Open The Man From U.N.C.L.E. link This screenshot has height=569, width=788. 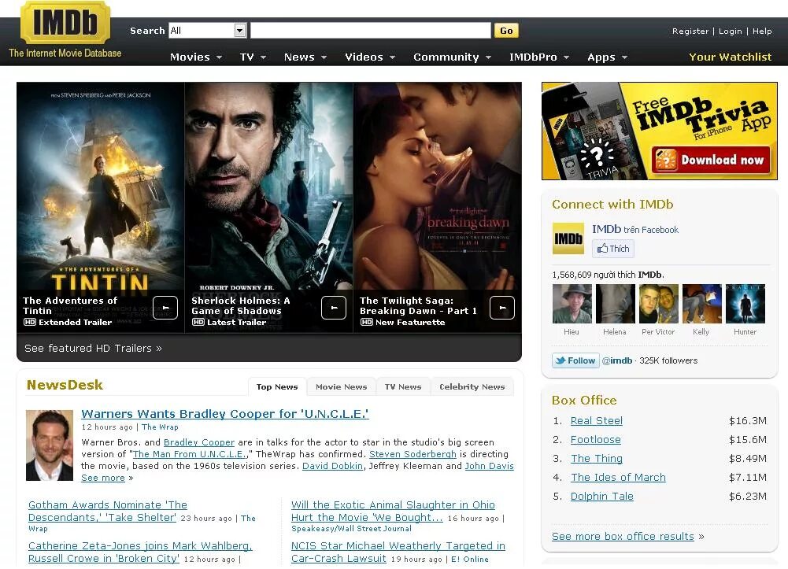(x=190, y=454)
